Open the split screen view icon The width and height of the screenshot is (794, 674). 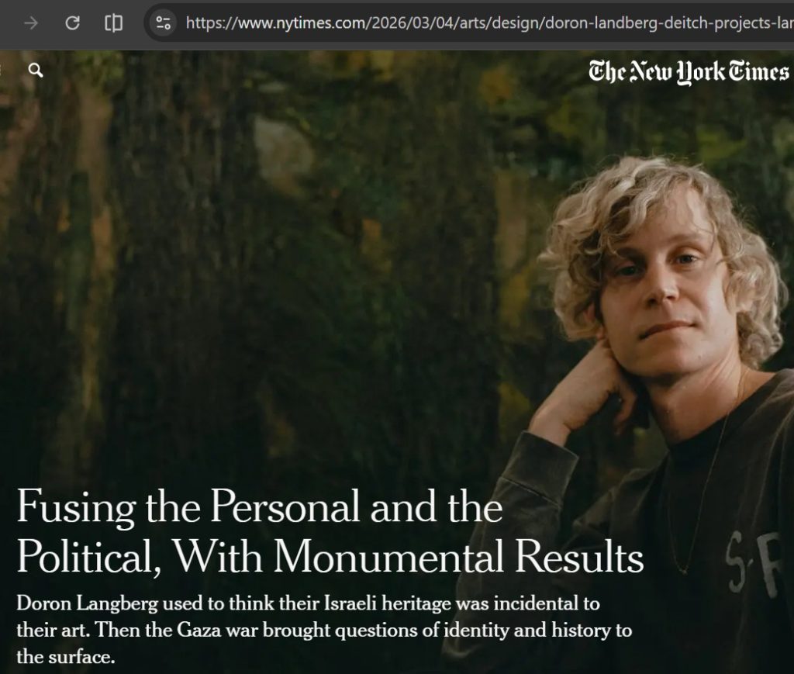tap(113, 22)
